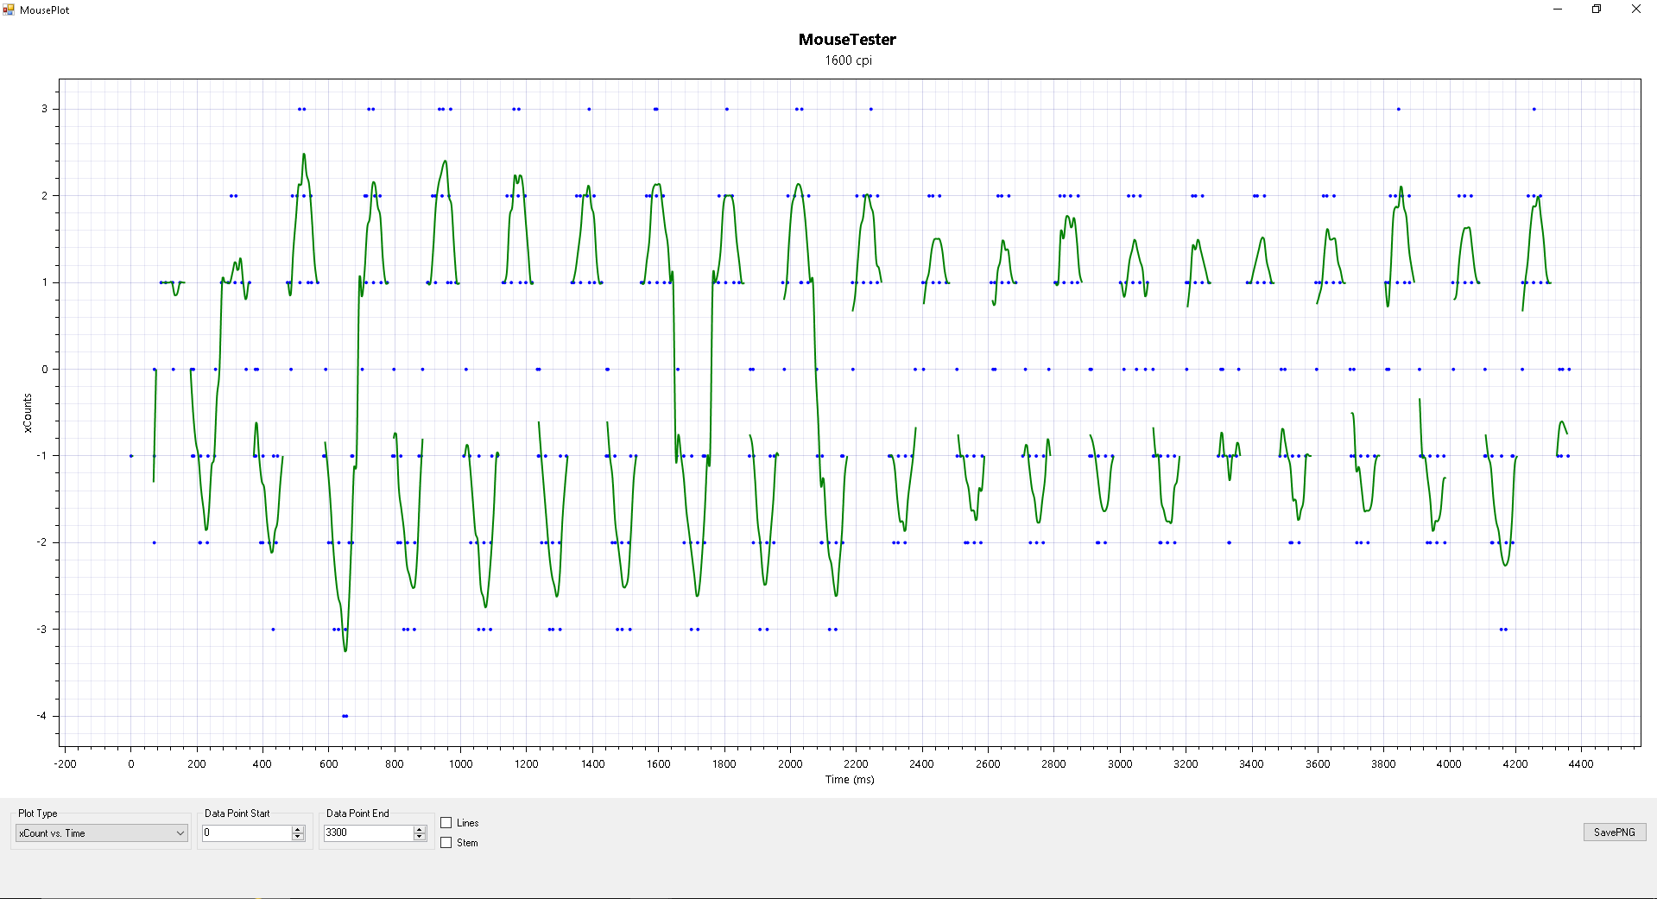Click the MousePlot application icon in title bar
This screenshot has height=899, width=1657.
pyautogui.click(x=9, y=9)
